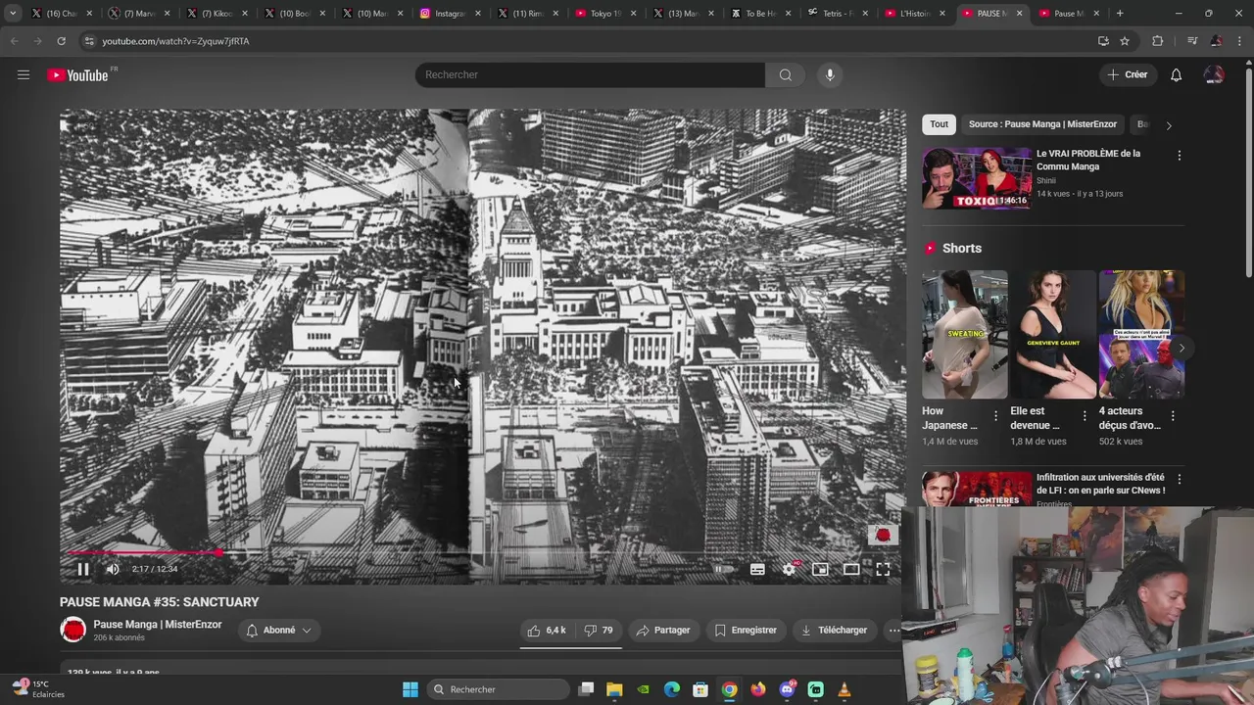This screenshot has width=1254, height=705.
Task: Open Microsoft Edge from the taskbar
Action: (672, 689)
